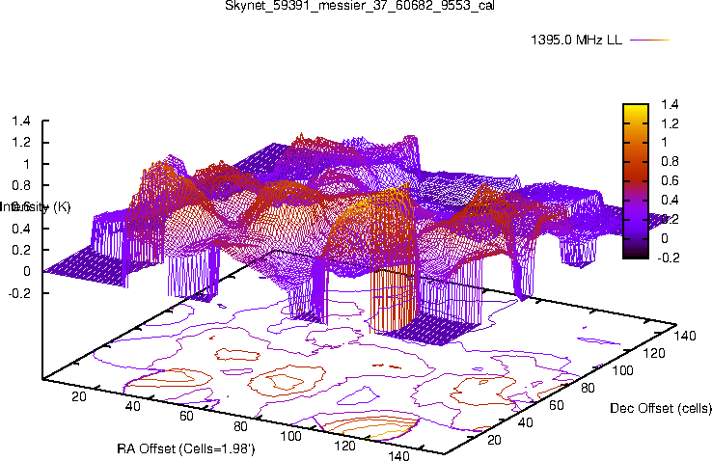Click the 100 tick on the Dec Offset axis
This screenshot has height=461, width=712.
[622, 370]
